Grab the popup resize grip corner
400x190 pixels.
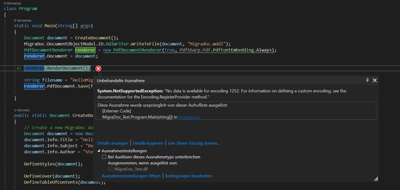point(376,179)
